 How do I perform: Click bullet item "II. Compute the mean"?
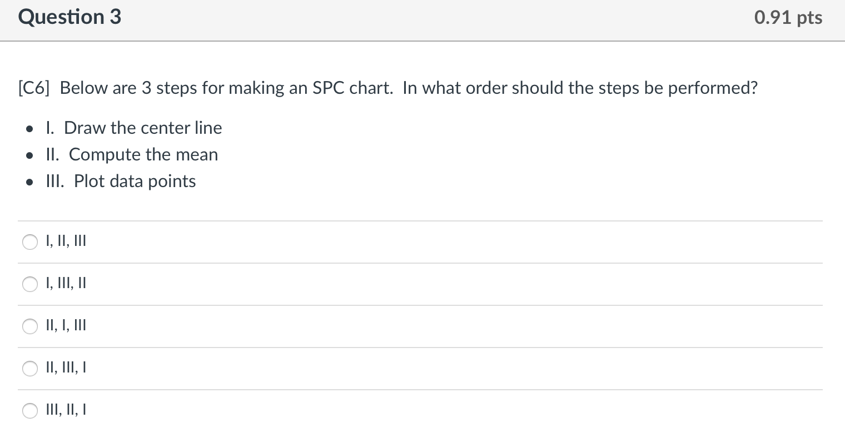point(132,154)
